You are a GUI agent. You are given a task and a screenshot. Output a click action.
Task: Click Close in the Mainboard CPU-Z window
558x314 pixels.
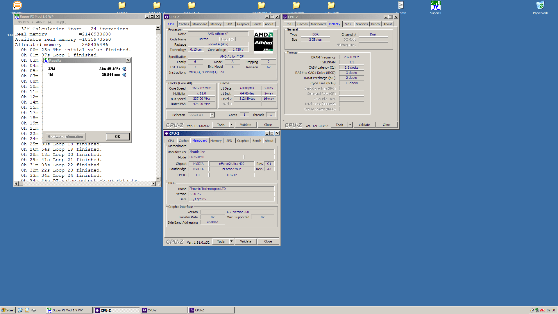(268, 241)
